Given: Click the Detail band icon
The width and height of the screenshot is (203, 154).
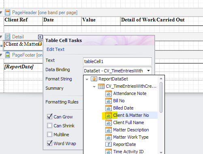Looking at the screenshot, I should click(7, 37).
